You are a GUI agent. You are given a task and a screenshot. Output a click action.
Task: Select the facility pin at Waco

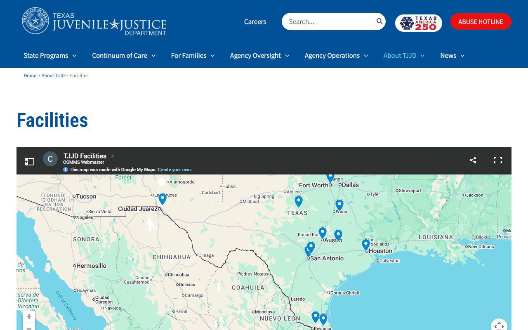339,205
